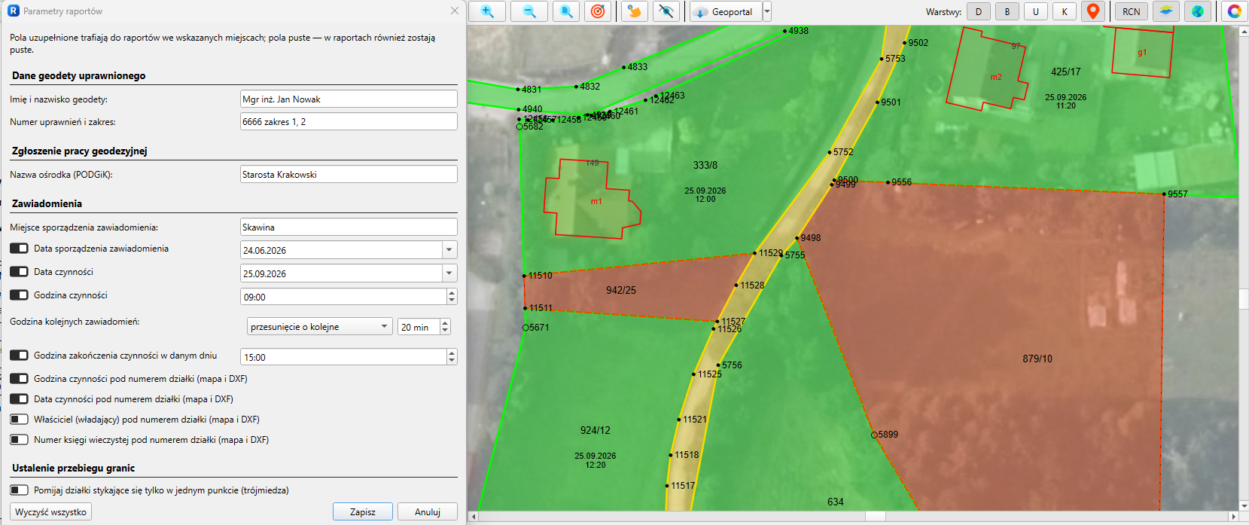The height and width of the screenshot is (525, 1249).
Task: Click the multicolor ring icon
Action: [1234, 11]
